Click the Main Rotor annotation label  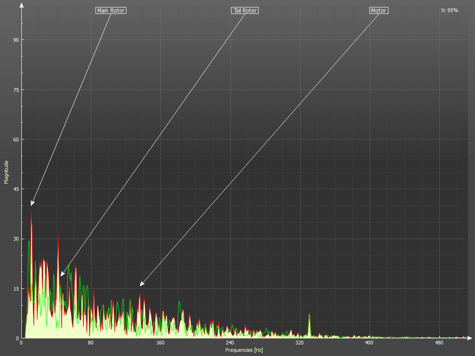tap(111, 10)
